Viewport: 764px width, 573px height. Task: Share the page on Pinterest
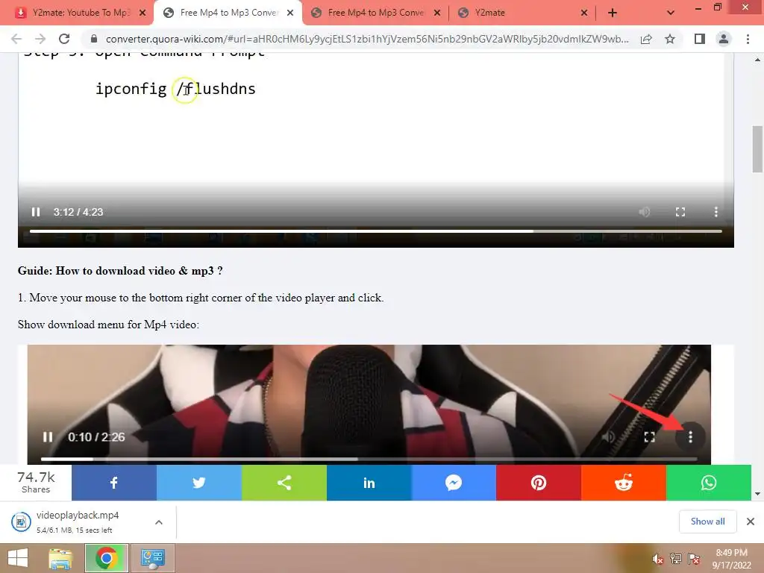click(x=539, y=483)
